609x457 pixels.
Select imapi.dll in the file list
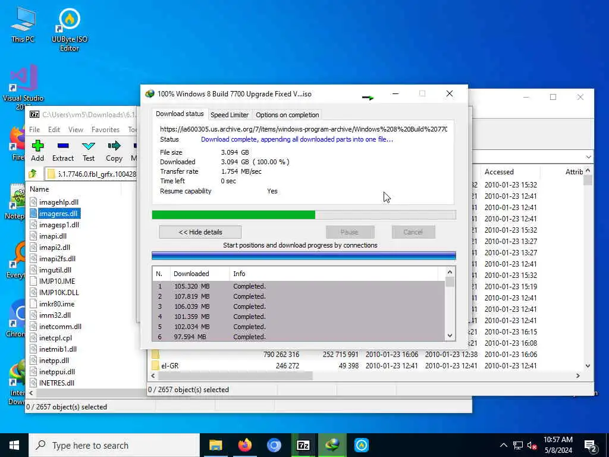tap(53, 236)
